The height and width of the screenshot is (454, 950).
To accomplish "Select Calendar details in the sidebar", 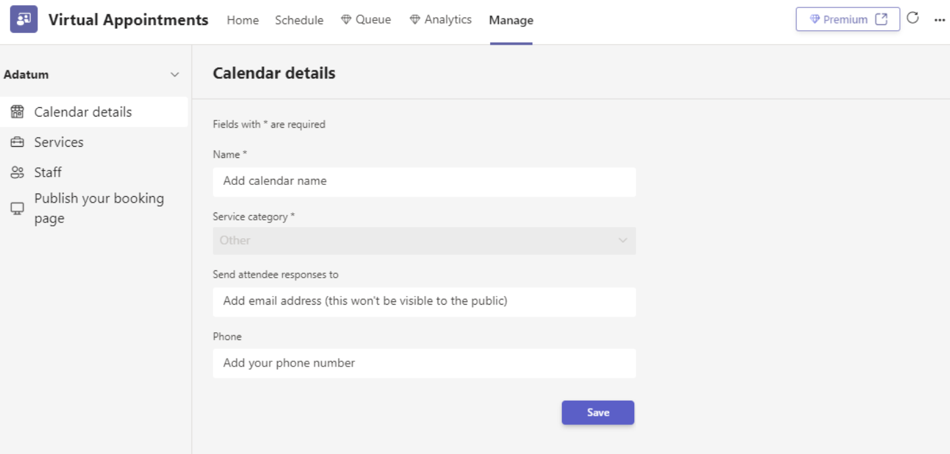I will coord(94,112).
